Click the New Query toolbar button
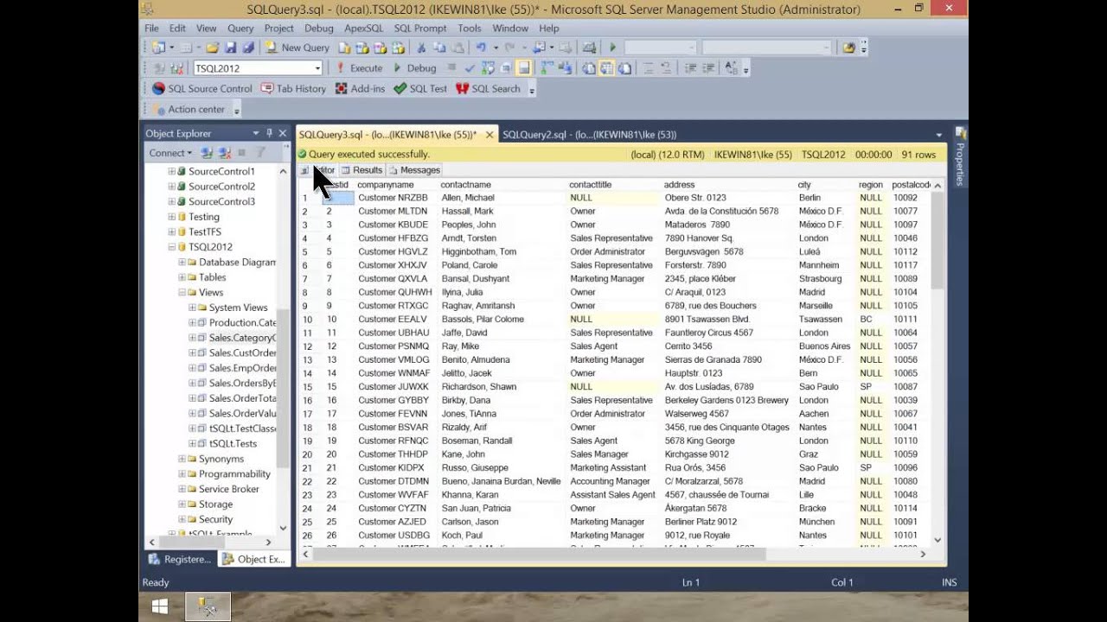 [297, 48]
